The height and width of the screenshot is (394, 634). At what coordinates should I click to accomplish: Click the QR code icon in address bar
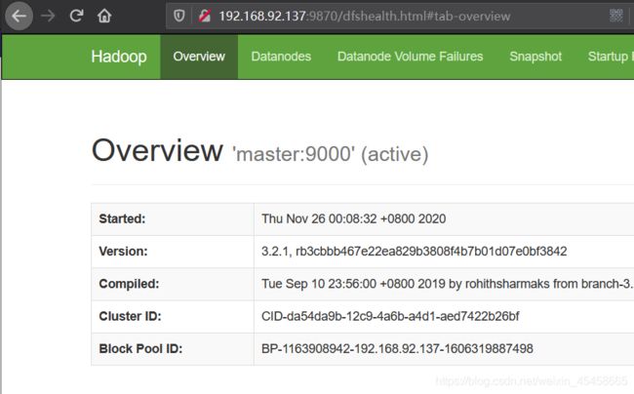click(x=615, y=17)
